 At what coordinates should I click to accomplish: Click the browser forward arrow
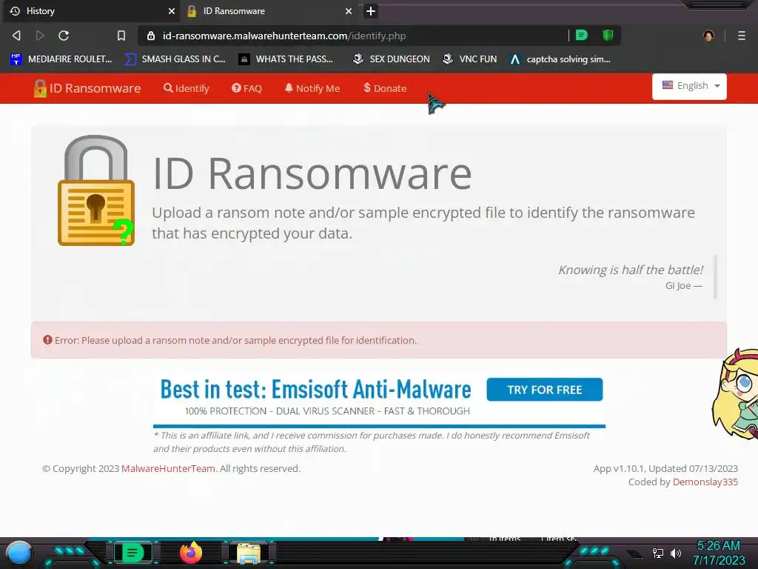coord(40,36)
